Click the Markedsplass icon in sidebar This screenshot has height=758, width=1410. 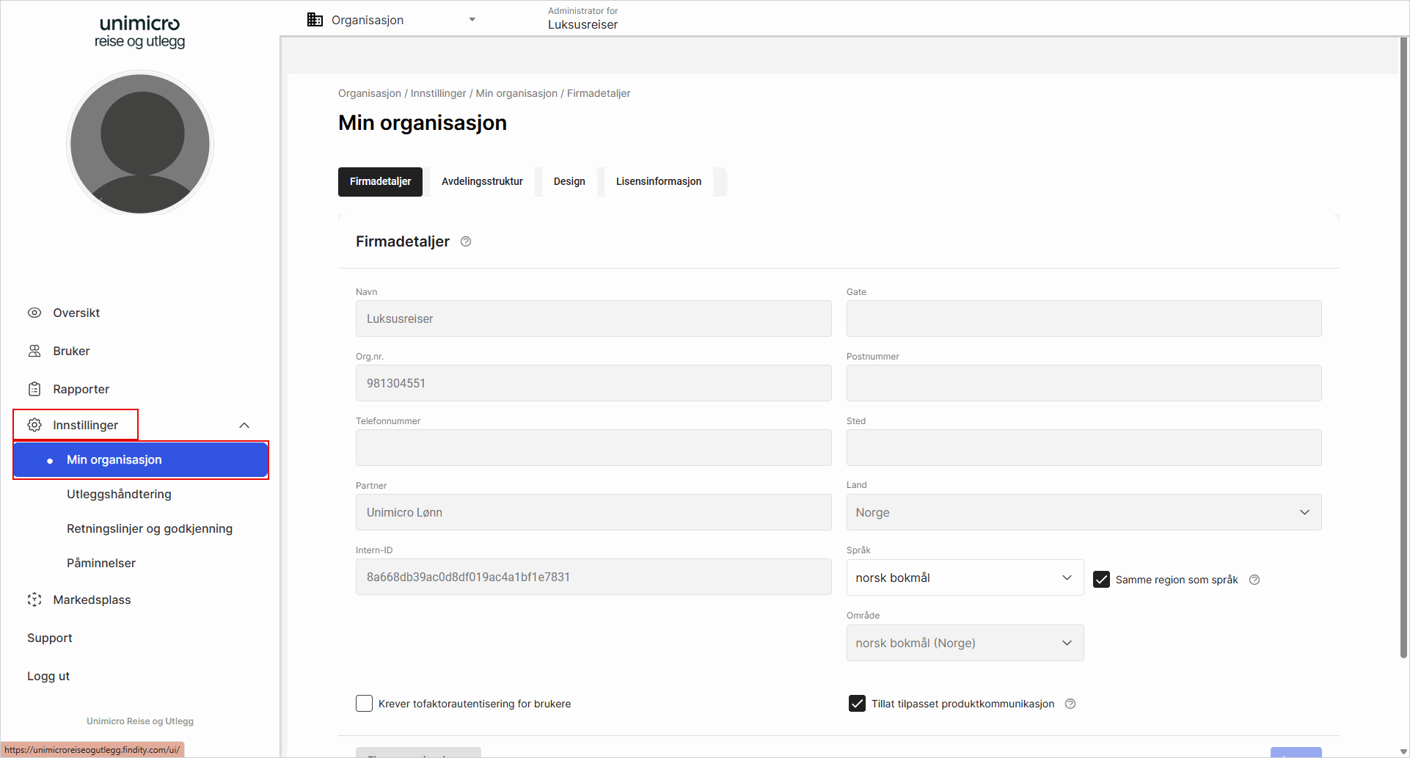click(x=34, y=600)
